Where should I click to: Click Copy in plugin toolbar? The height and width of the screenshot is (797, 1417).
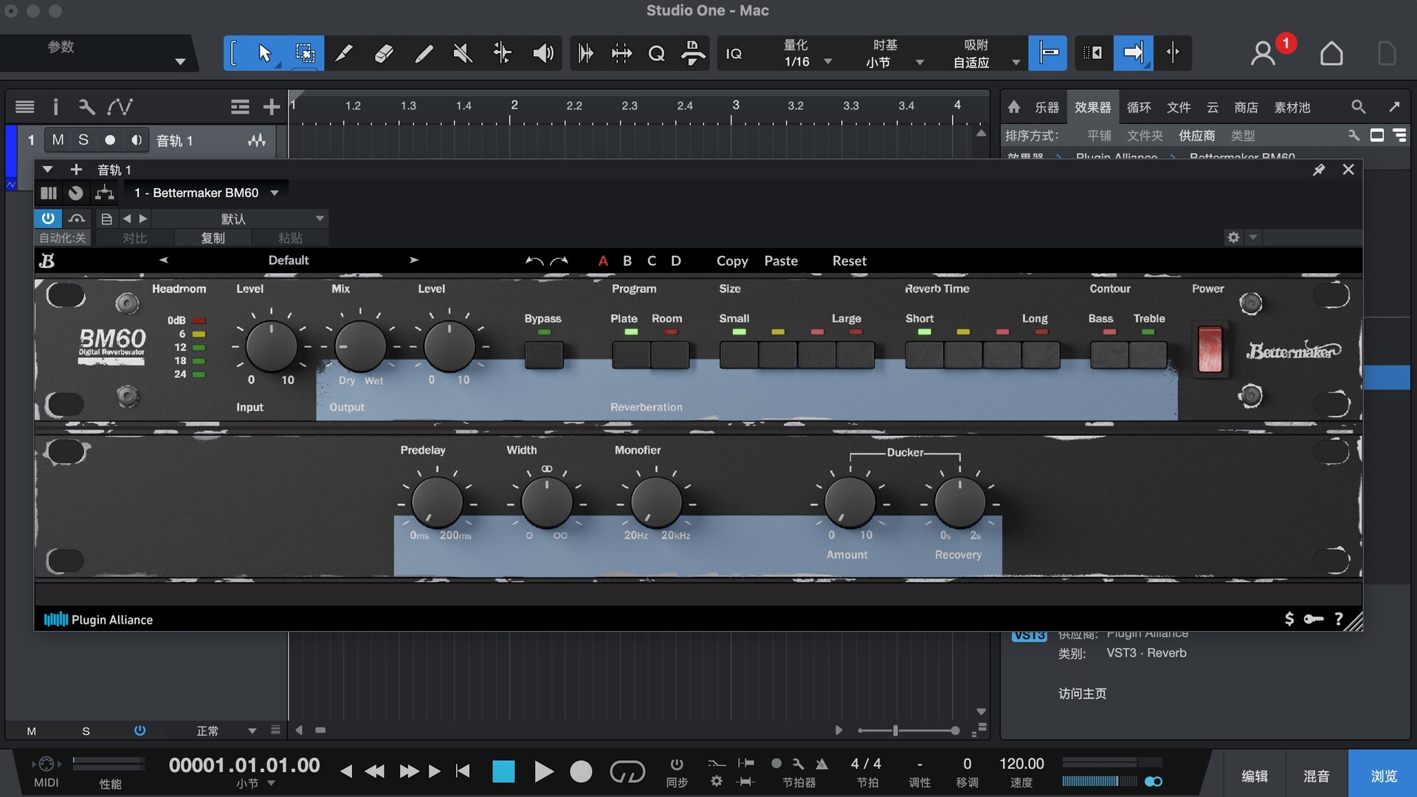732,261
